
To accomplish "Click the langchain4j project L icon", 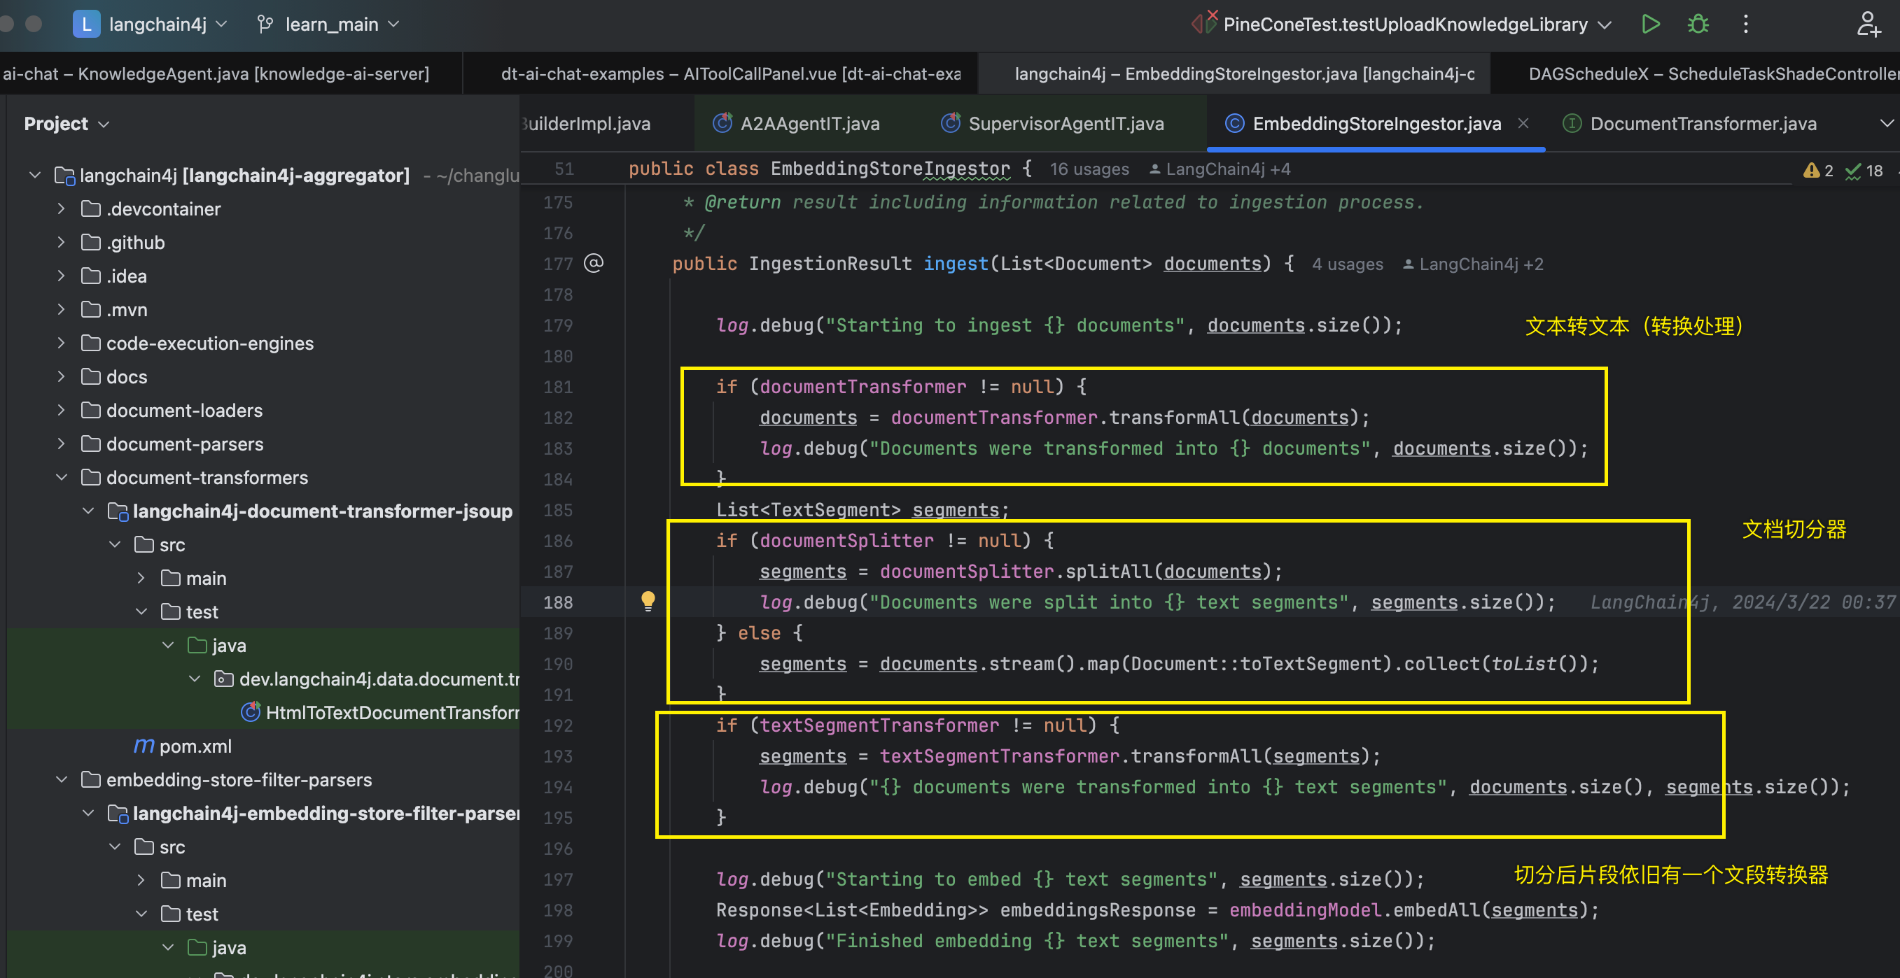I will click(86, 24).
